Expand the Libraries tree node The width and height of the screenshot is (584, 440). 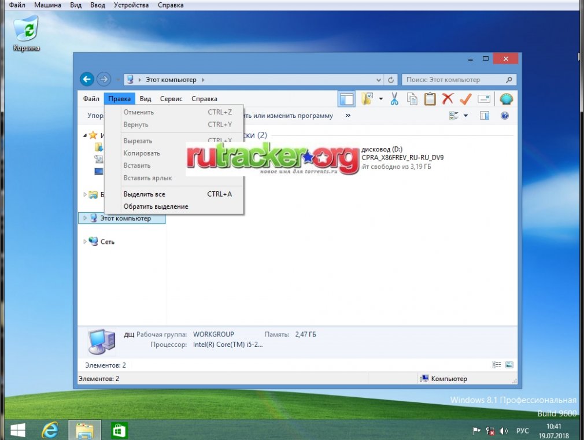85,194
